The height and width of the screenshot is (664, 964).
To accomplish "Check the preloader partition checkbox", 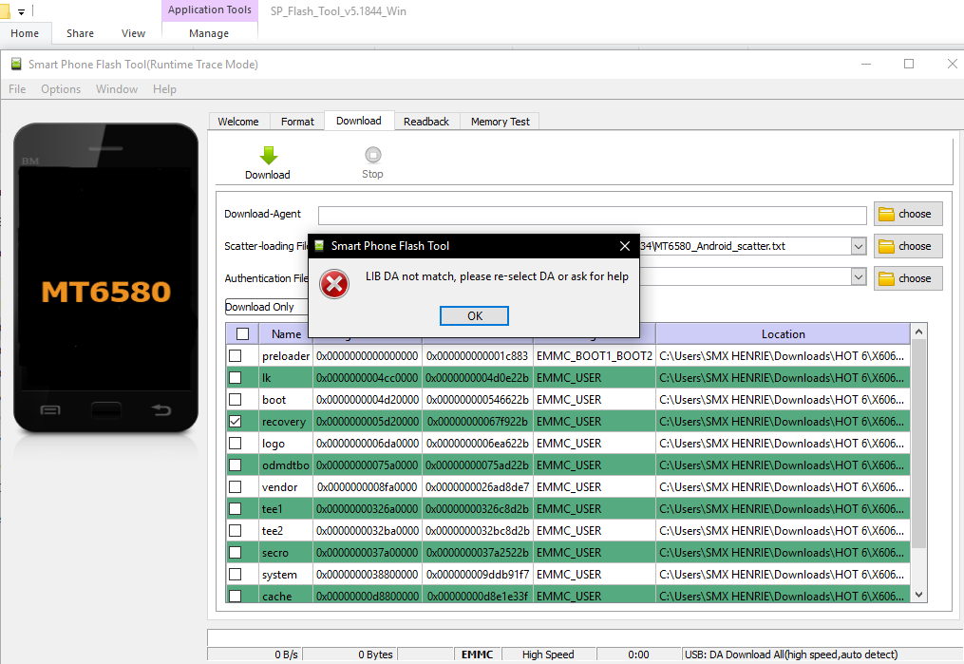I will [235, 356].
